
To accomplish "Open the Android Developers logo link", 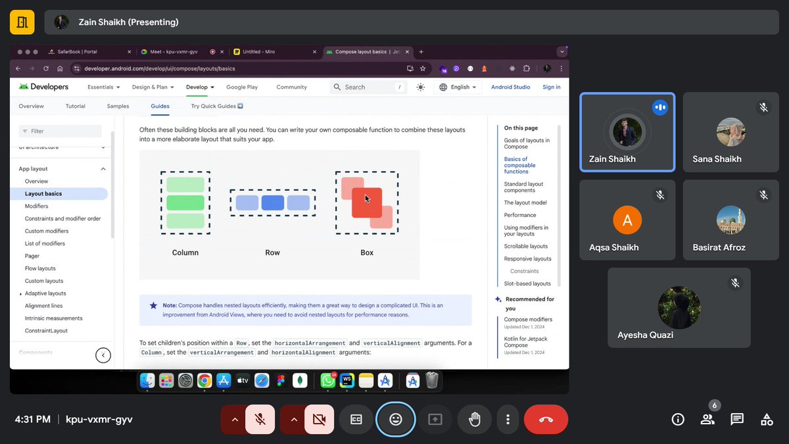I will click(43, 87).
